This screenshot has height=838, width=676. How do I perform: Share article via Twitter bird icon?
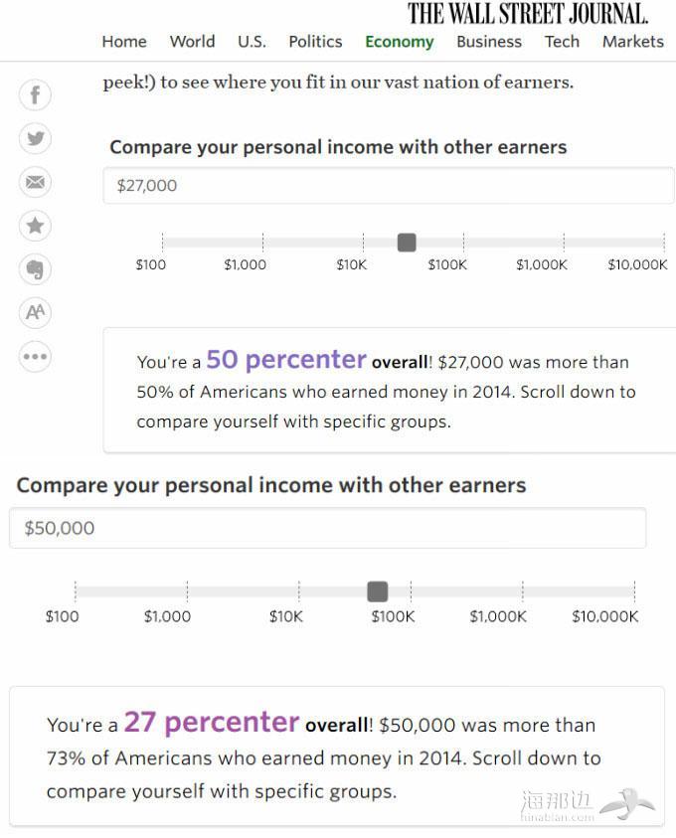click(x=35, y=138)
